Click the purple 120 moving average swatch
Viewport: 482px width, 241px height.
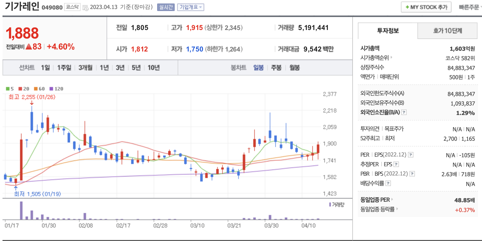click(51, 89)
